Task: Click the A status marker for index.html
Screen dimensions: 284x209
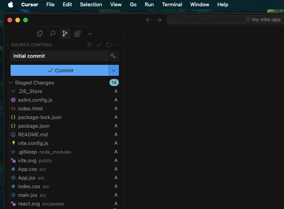Action: point(116,108)
